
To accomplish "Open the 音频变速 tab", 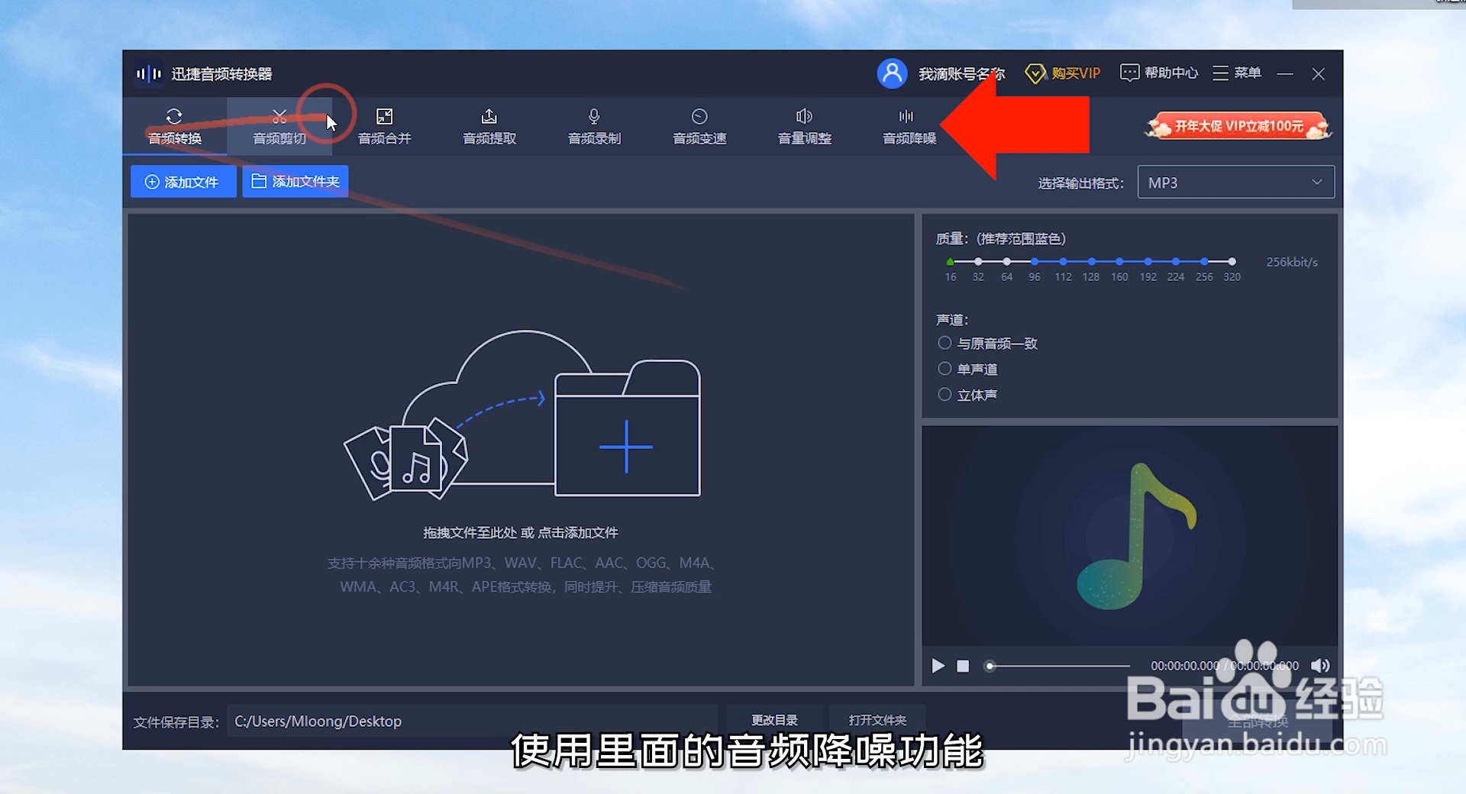I will (x=699, y=126).
